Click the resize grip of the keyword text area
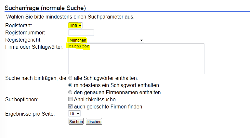This screenshot has width=250, height=138. tap(202, 72)
